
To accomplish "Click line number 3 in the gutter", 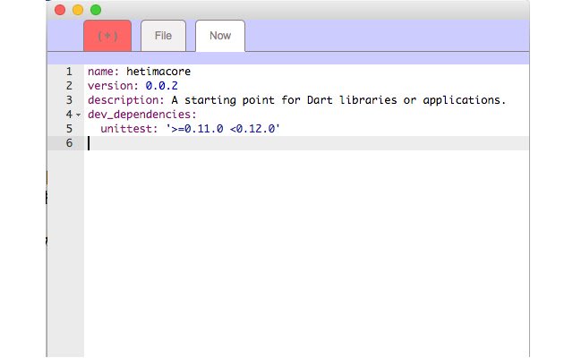I will (69, 99).
